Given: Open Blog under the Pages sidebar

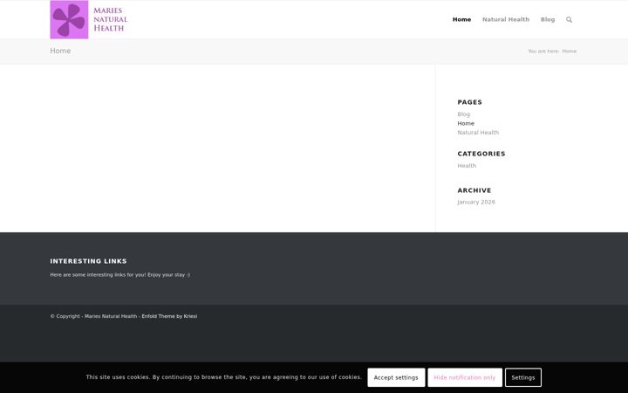Looking at the screenshot, I should (x=464, y=114).
